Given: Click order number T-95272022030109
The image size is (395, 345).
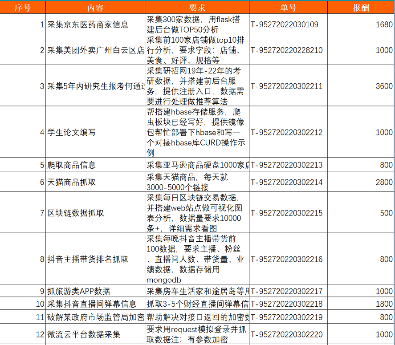Looking at the screenshot, I should pyautogui.click(x=289, y=24).
